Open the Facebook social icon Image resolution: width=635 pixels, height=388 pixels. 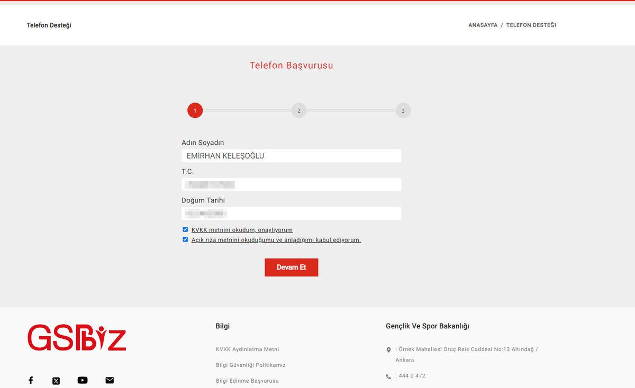(x=31, y=380)
